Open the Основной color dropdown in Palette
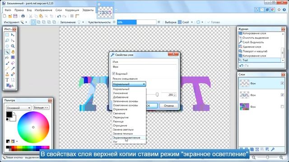Viewport: 289px width, 162px height. coord(19,108)
